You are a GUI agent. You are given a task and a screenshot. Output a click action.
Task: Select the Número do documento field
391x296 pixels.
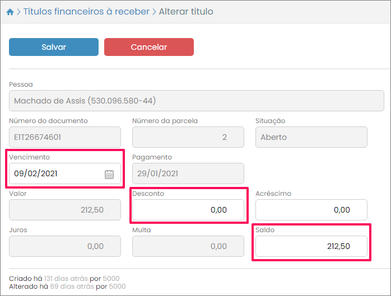click(65, 137)
